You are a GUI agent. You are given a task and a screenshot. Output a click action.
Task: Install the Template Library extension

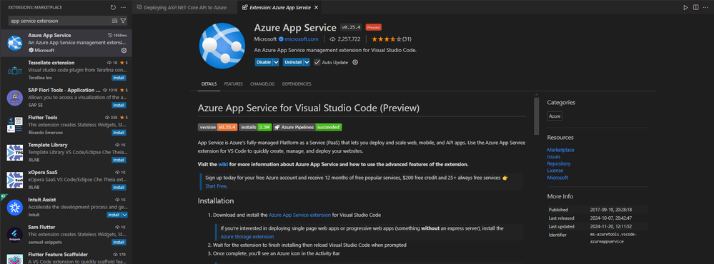[119, 160]
